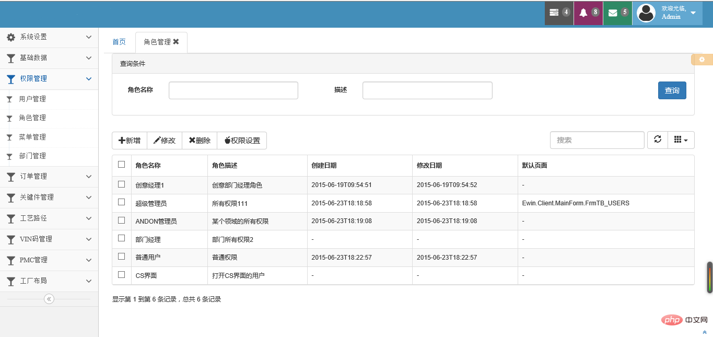
Task: Check the 普通用户 row checkbox
Action: [122, 256]
